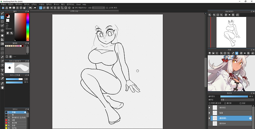Open the 선택 menu
Image resolution: width=255 pixels, height=129 pixels.
34,4
